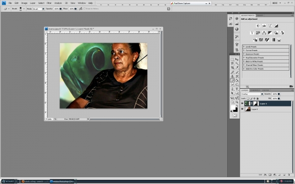295x184 pixels.
Task: Click the Start button on taskbar
Action: point(8,182)
